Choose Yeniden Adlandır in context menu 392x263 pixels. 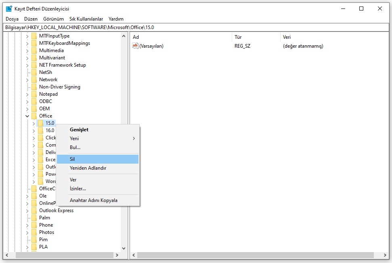tap(88, 168)
